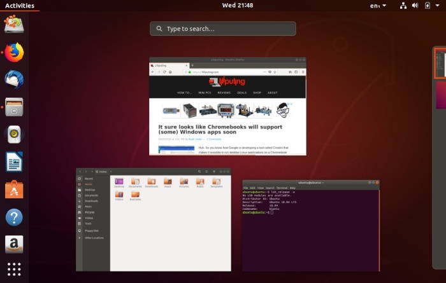Image resolution: width=446 pixels, height=283 pixels.
Task: Click the ABOUT nav item on Liliputing
Action: coord(273,93)
